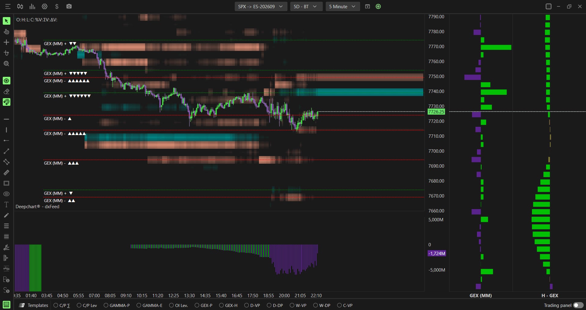Select the crosshair tool
The image size is (586, 310).
(x=6, y=42)
